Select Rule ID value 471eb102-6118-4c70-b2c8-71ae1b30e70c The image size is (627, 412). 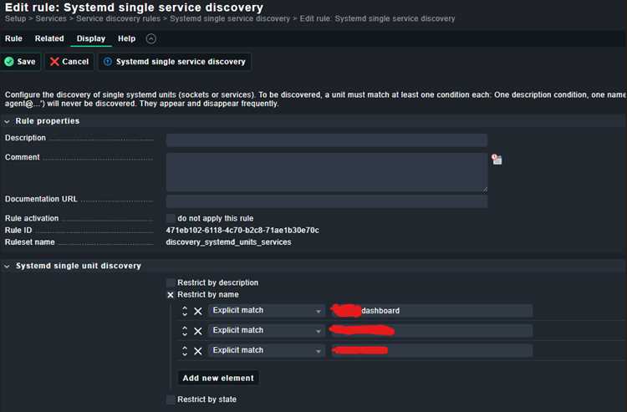[242, 230]
